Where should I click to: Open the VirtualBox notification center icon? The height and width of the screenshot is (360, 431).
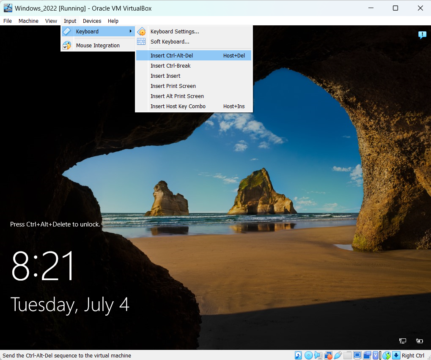click(422, 35)
